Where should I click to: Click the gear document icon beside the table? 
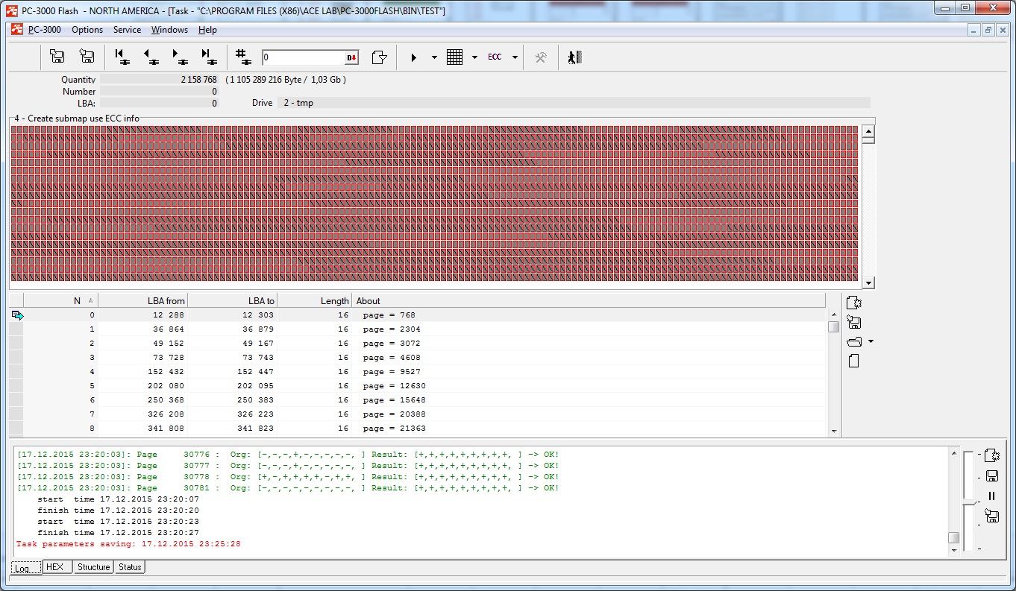click(x=855, y=303)
